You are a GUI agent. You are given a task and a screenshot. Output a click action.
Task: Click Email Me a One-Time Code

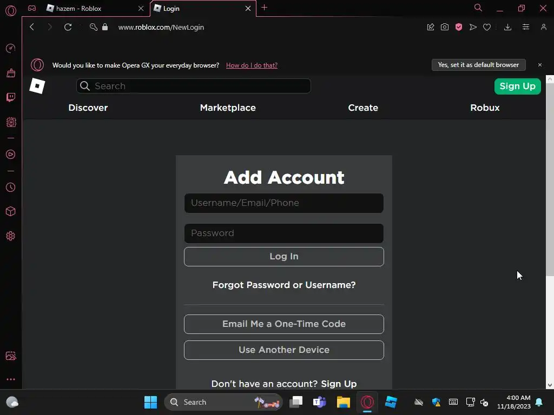coord(283,324)
